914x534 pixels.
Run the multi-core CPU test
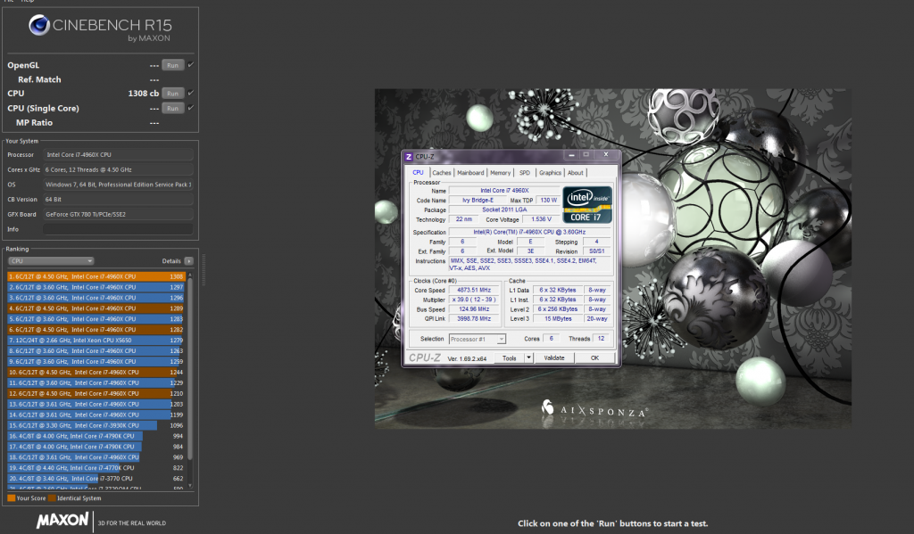tap(172, 94)
